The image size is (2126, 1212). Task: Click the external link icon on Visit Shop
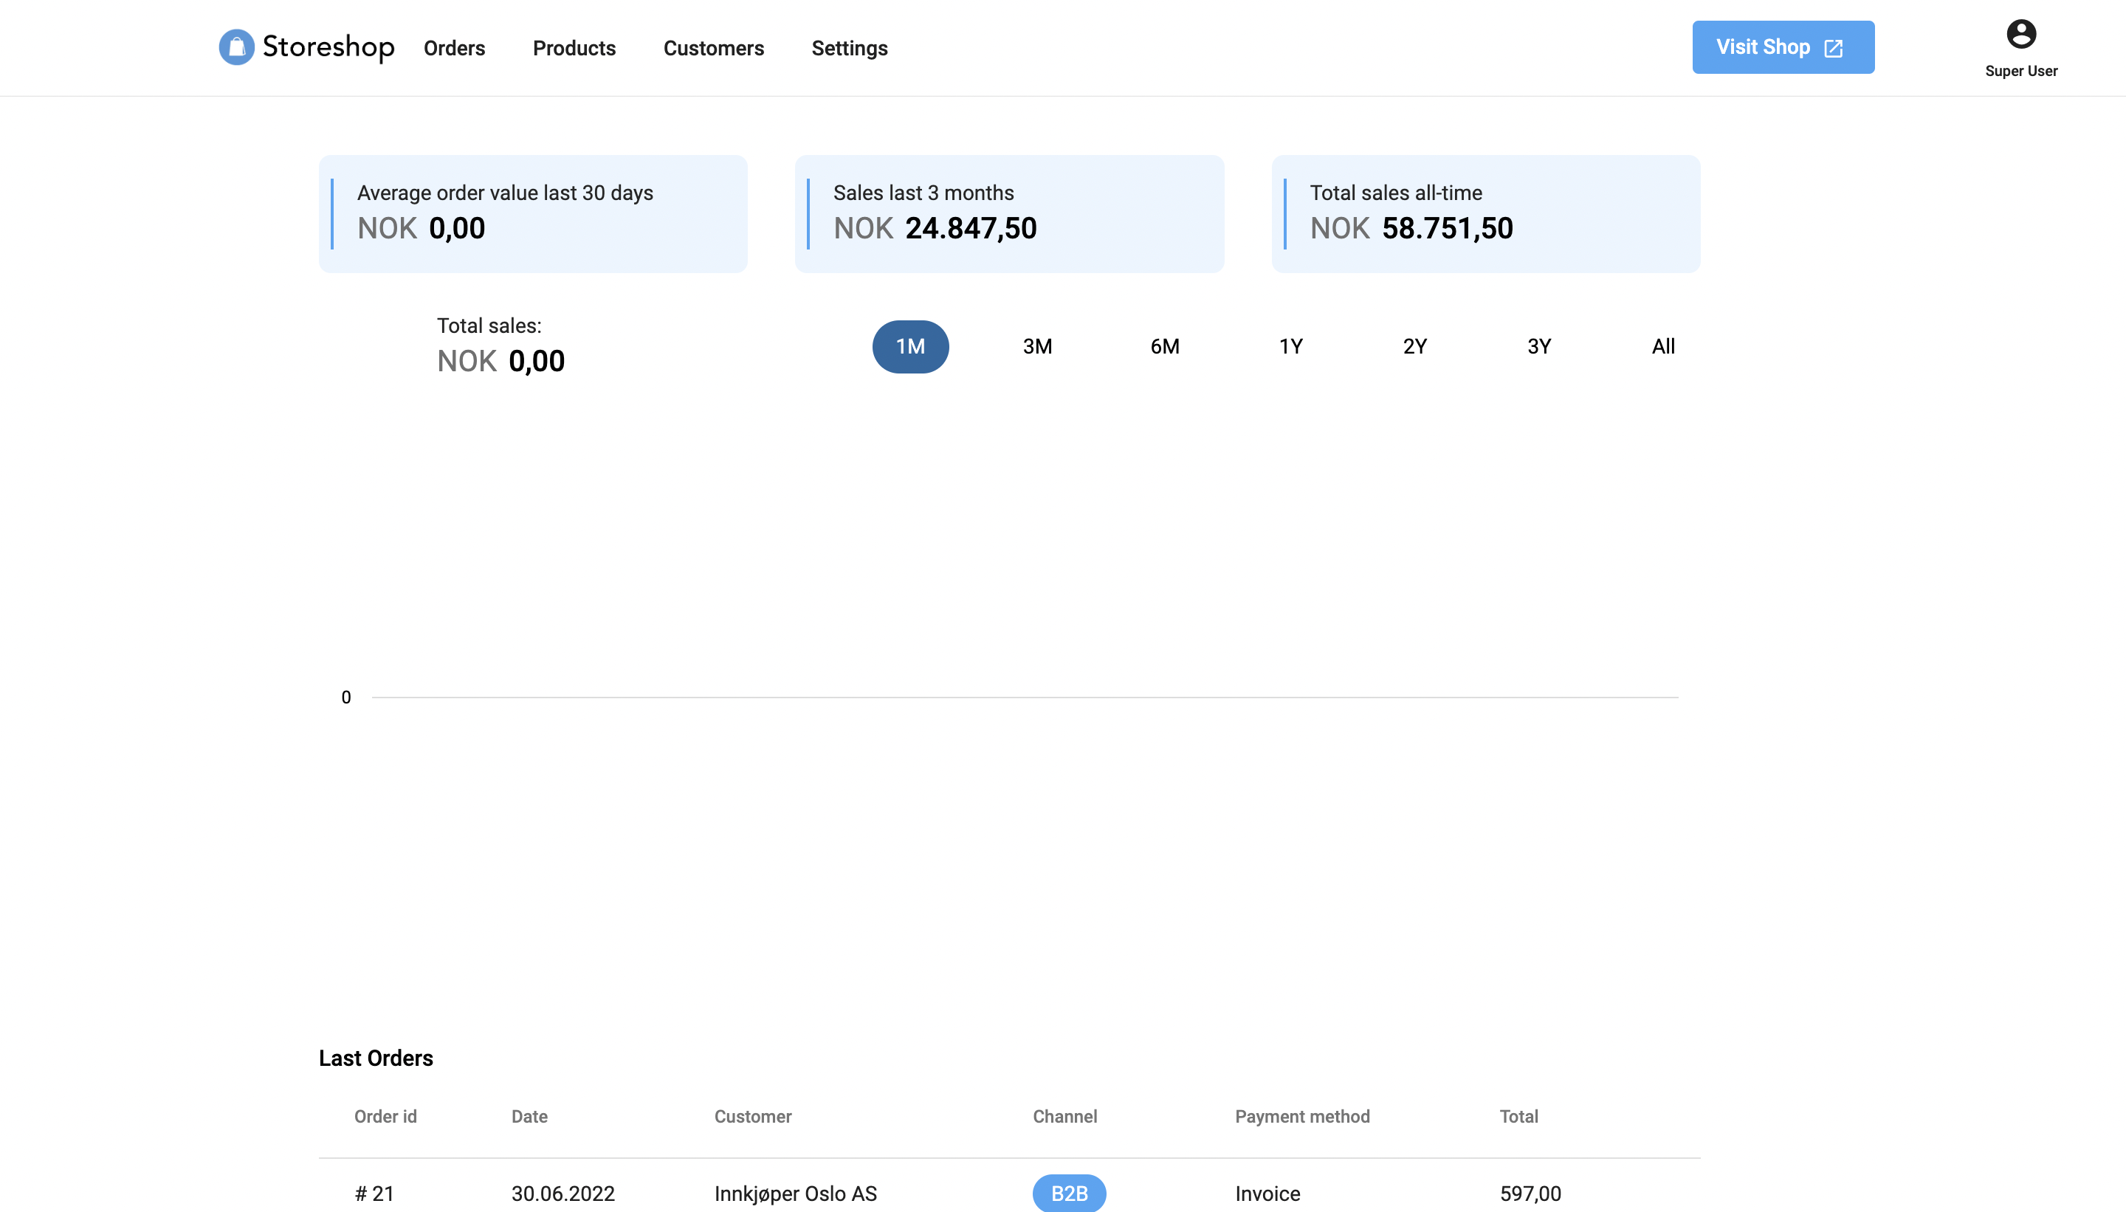click(1833, 48)
